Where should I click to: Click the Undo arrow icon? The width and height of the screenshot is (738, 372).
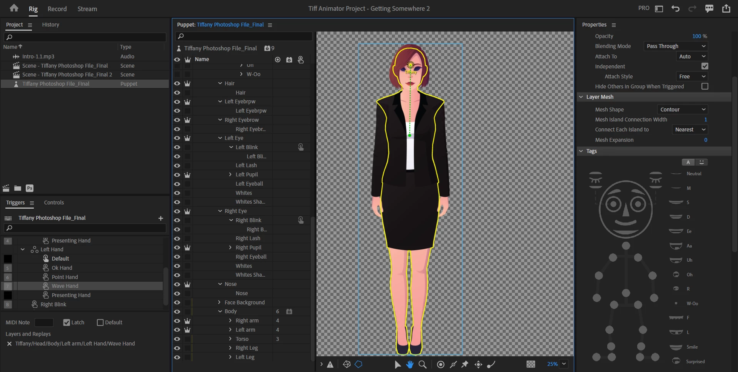point(675,8)
